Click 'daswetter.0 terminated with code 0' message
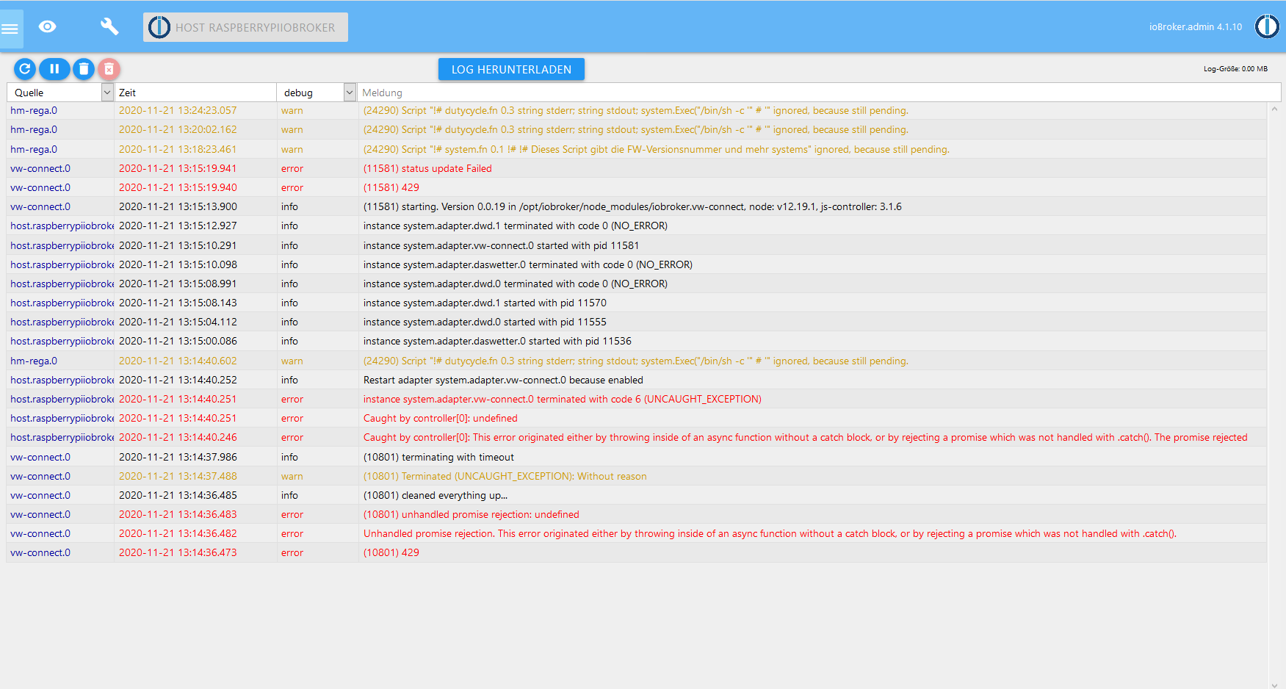Screen dimensions: 1286x689 click(x=528, y=264)
